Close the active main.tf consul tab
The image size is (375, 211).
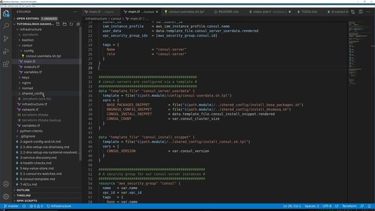(x=157, y=12)
